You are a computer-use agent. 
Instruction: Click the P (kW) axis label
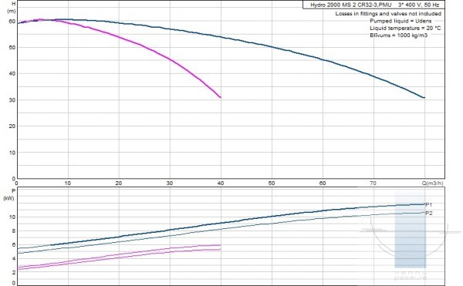pyautogui.click(x=8, y=194)
